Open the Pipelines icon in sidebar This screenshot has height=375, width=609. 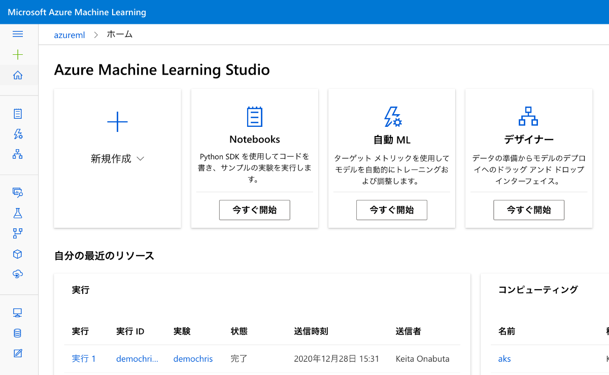18,233
